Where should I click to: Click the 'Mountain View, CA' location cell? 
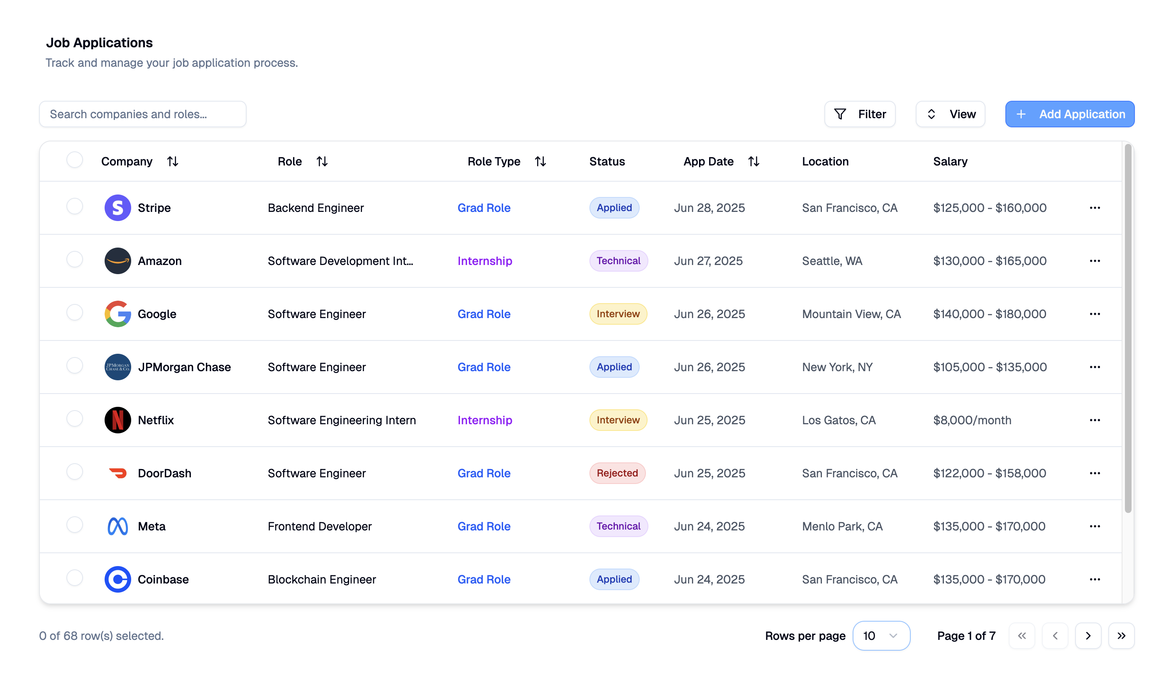point(851,314)
